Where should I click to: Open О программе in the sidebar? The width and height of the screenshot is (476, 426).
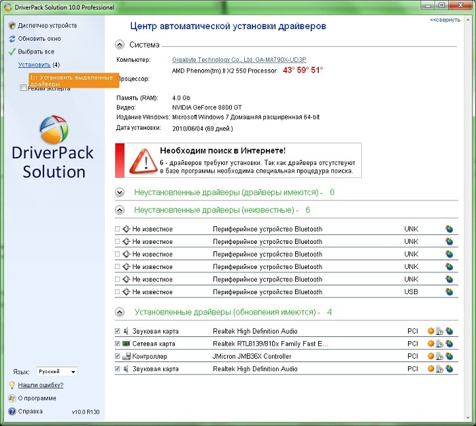point(37,398)
